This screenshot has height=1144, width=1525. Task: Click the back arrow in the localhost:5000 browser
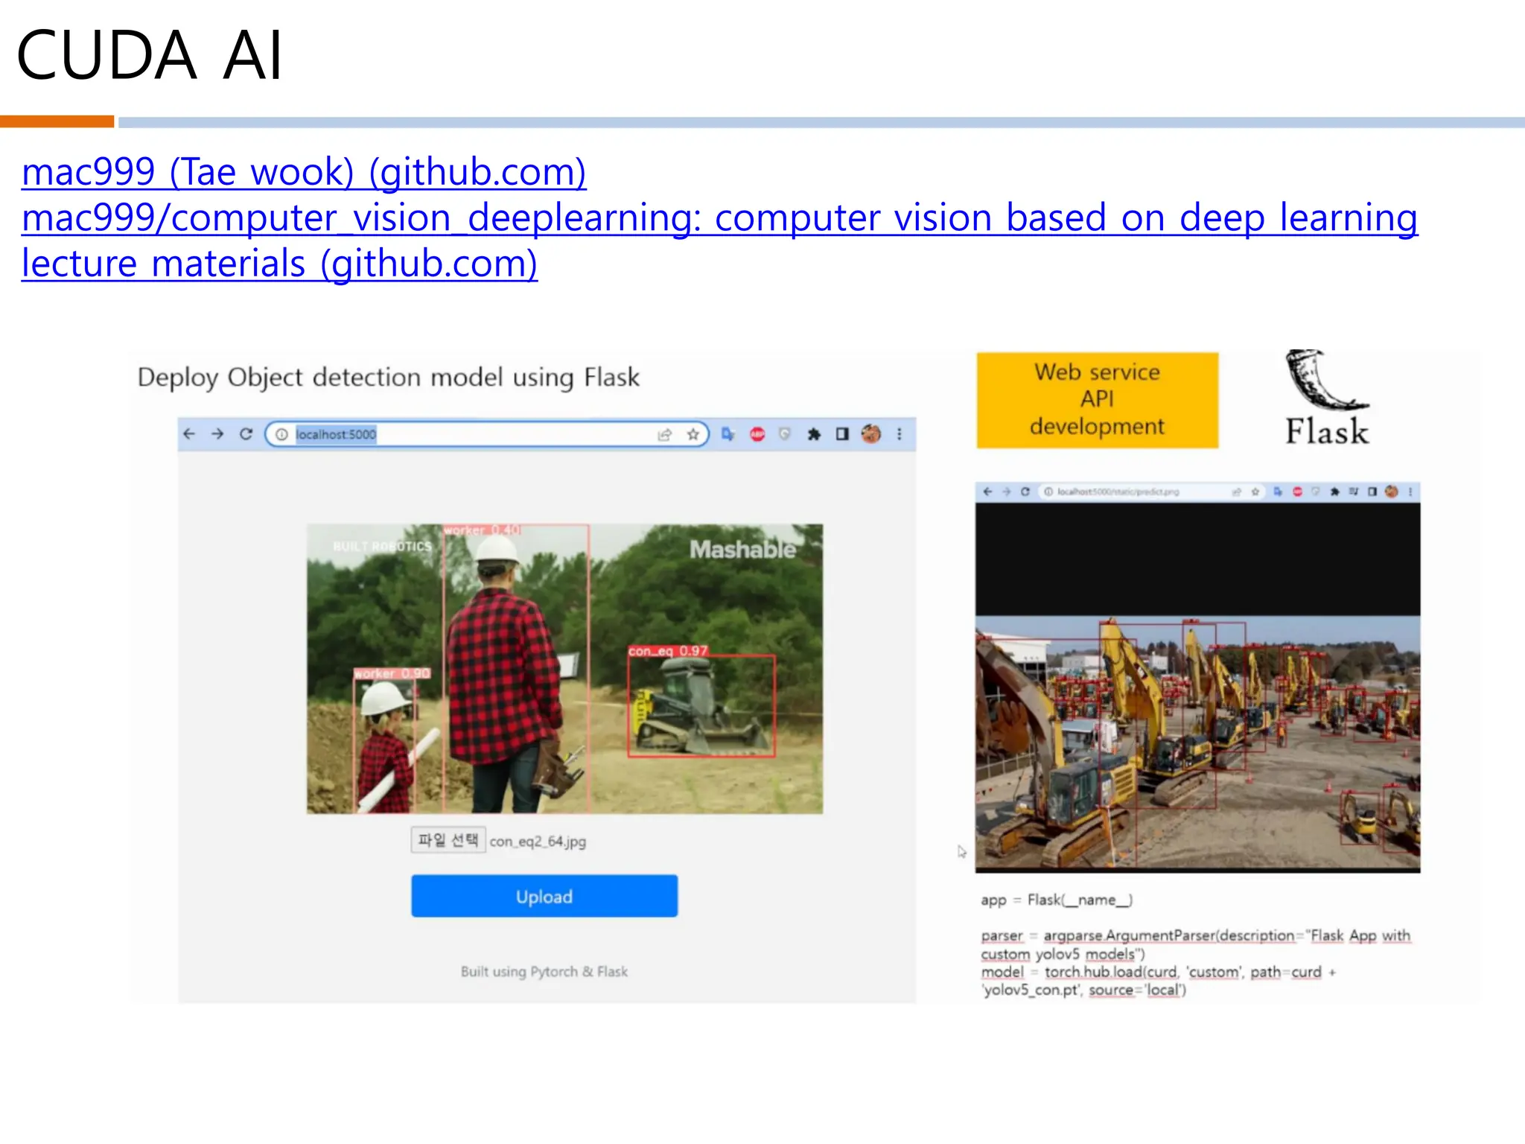pyautogui.click(x=189, y=434)
